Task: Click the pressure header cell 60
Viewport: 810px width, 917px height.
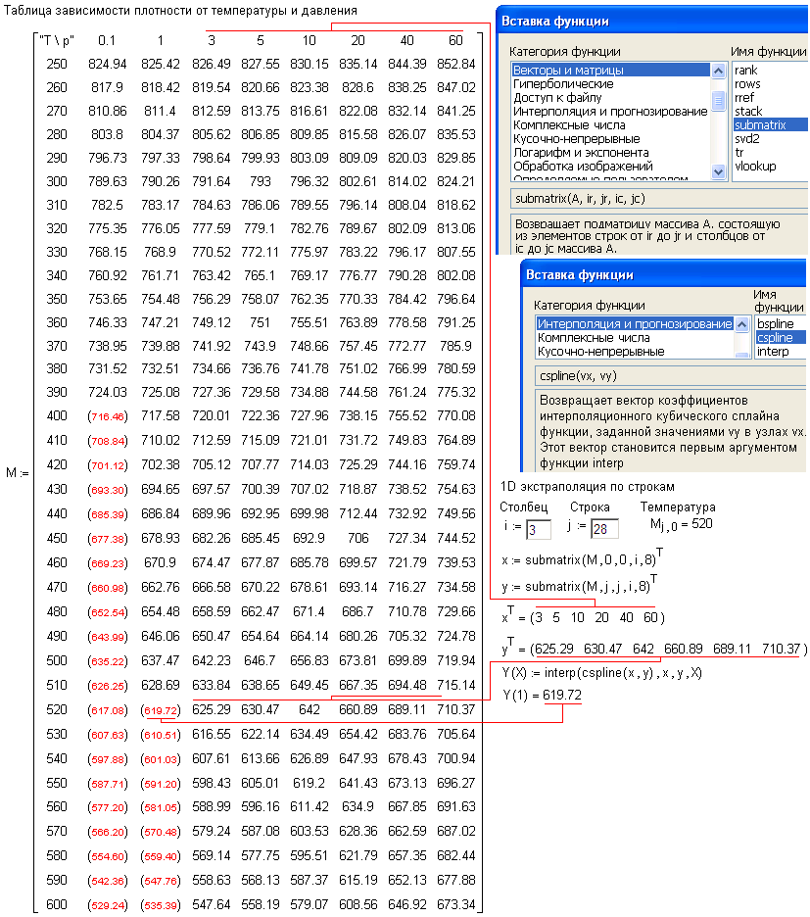Action: [455, 40]
